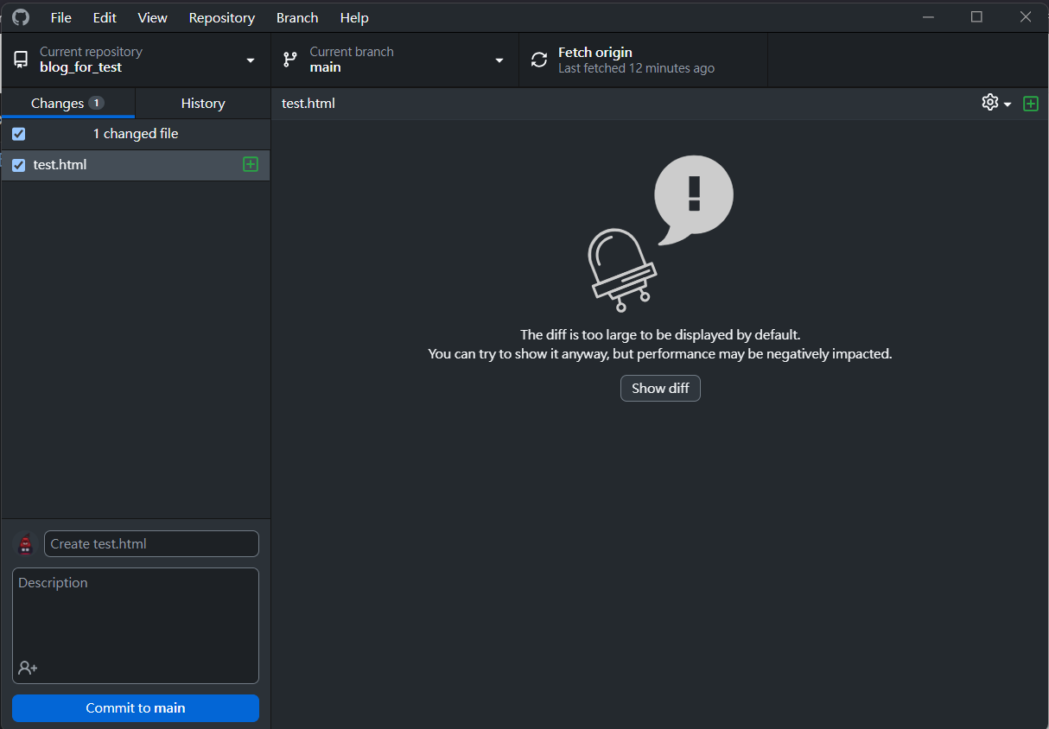Minimize the GitHub Desktop window
1049x729 pixels.
pos(929,17)
